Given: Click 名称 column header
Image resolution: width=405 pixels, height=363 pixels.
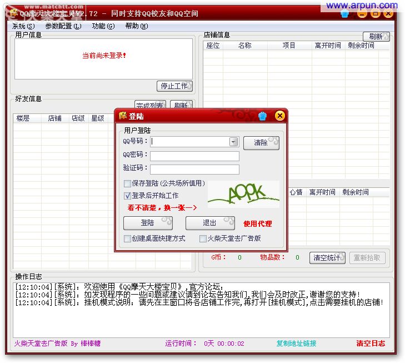Looking at the screenshot, I should (245, 46).
